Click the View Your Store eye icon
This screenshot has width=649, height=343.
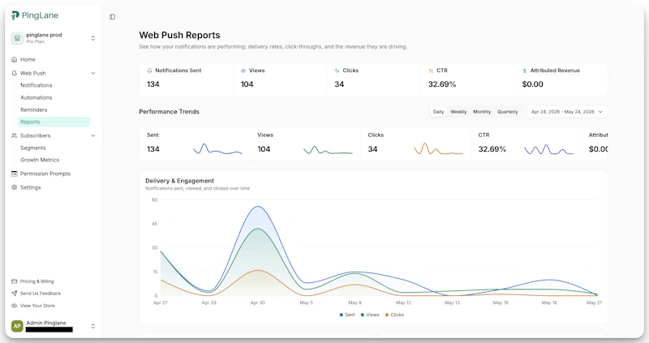coord(14,306)
